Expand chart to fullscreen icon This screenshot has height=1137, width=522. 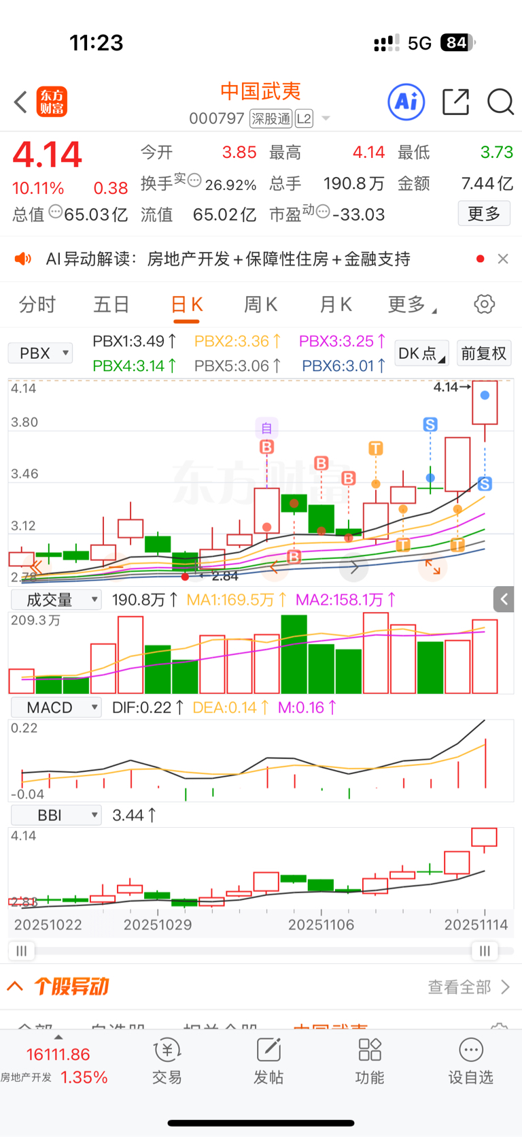click(432, 566)
